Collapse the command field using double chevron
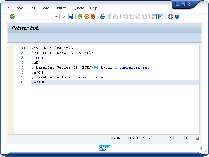Viewport: 209px width, 157px height. click(x=64, y=17)
